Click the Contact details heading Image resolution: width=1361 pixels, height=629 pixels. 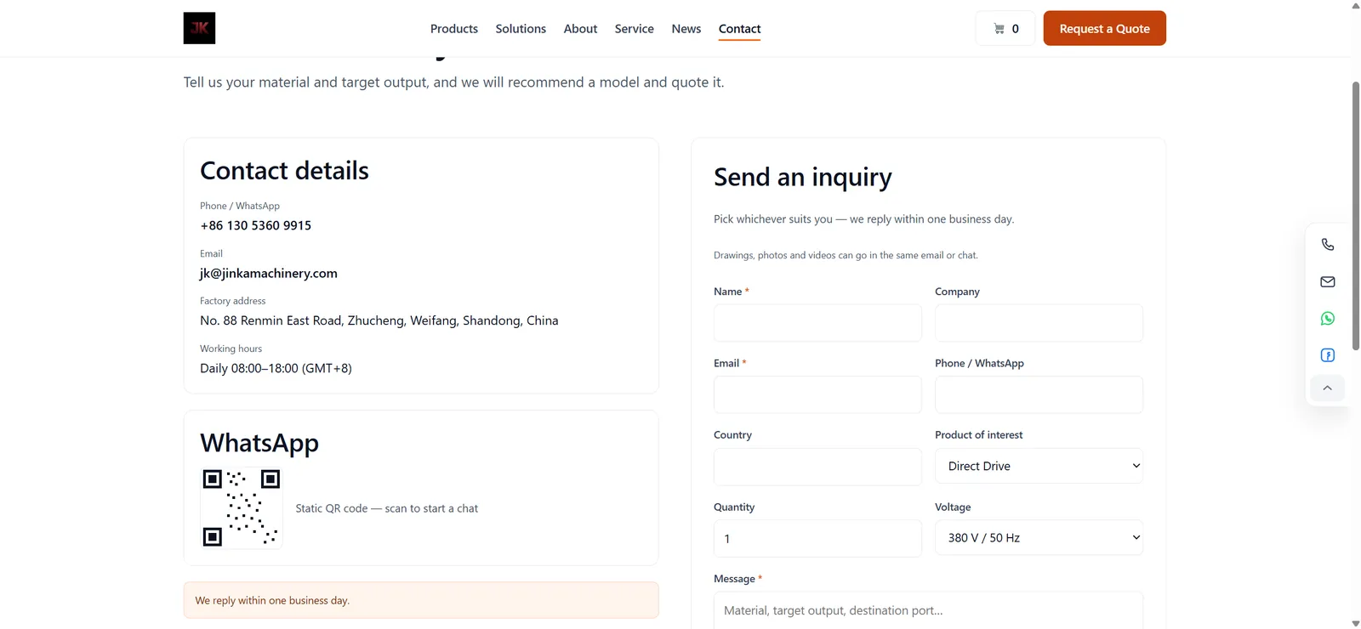coord(284,171)
